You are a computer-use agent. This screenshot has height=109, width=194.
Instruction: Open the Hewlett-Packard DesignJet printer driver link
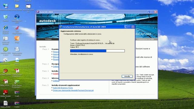coord(73,90)
